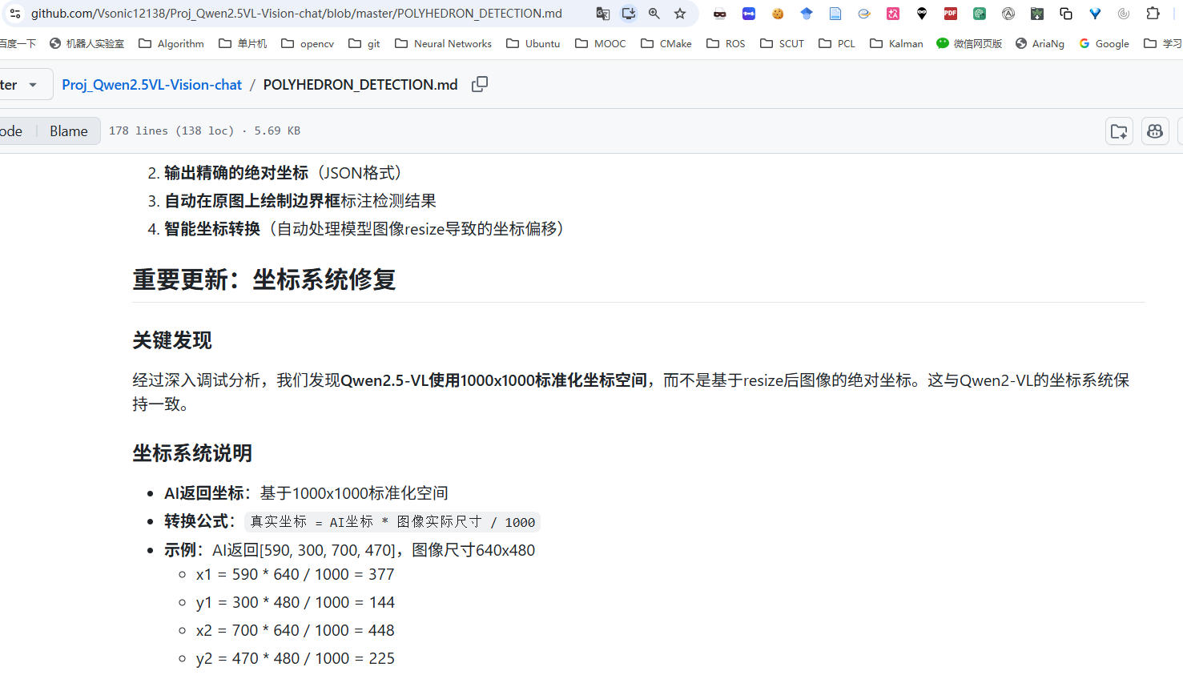
Task: Switch to the Blame view tab
Action: click(69, 131)
